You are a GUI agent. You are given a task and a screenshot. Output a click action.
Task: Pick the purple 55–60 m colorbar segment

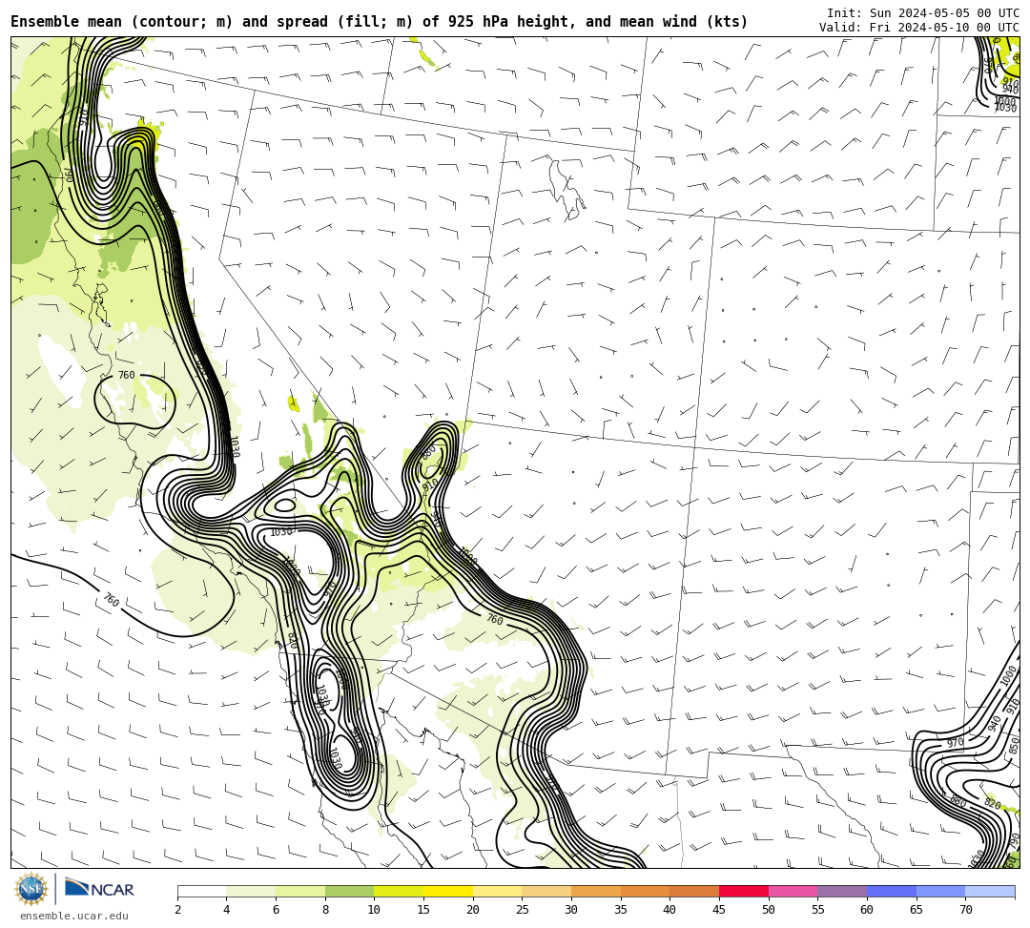click(842, 891)
